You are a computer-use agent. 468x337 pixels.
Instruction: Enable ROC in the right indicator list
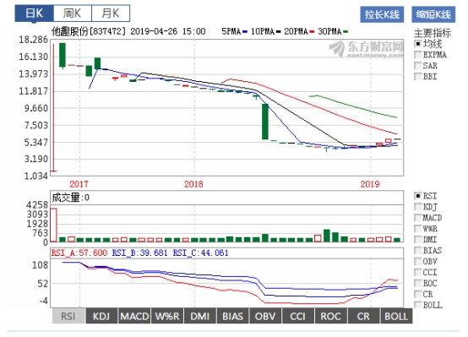click(418, 283)
